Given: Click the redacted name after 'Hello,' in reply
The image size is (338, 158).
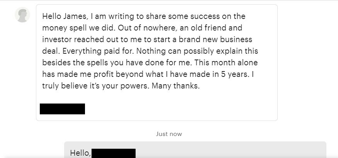Looking at the screenshot, I should point(114,153).
